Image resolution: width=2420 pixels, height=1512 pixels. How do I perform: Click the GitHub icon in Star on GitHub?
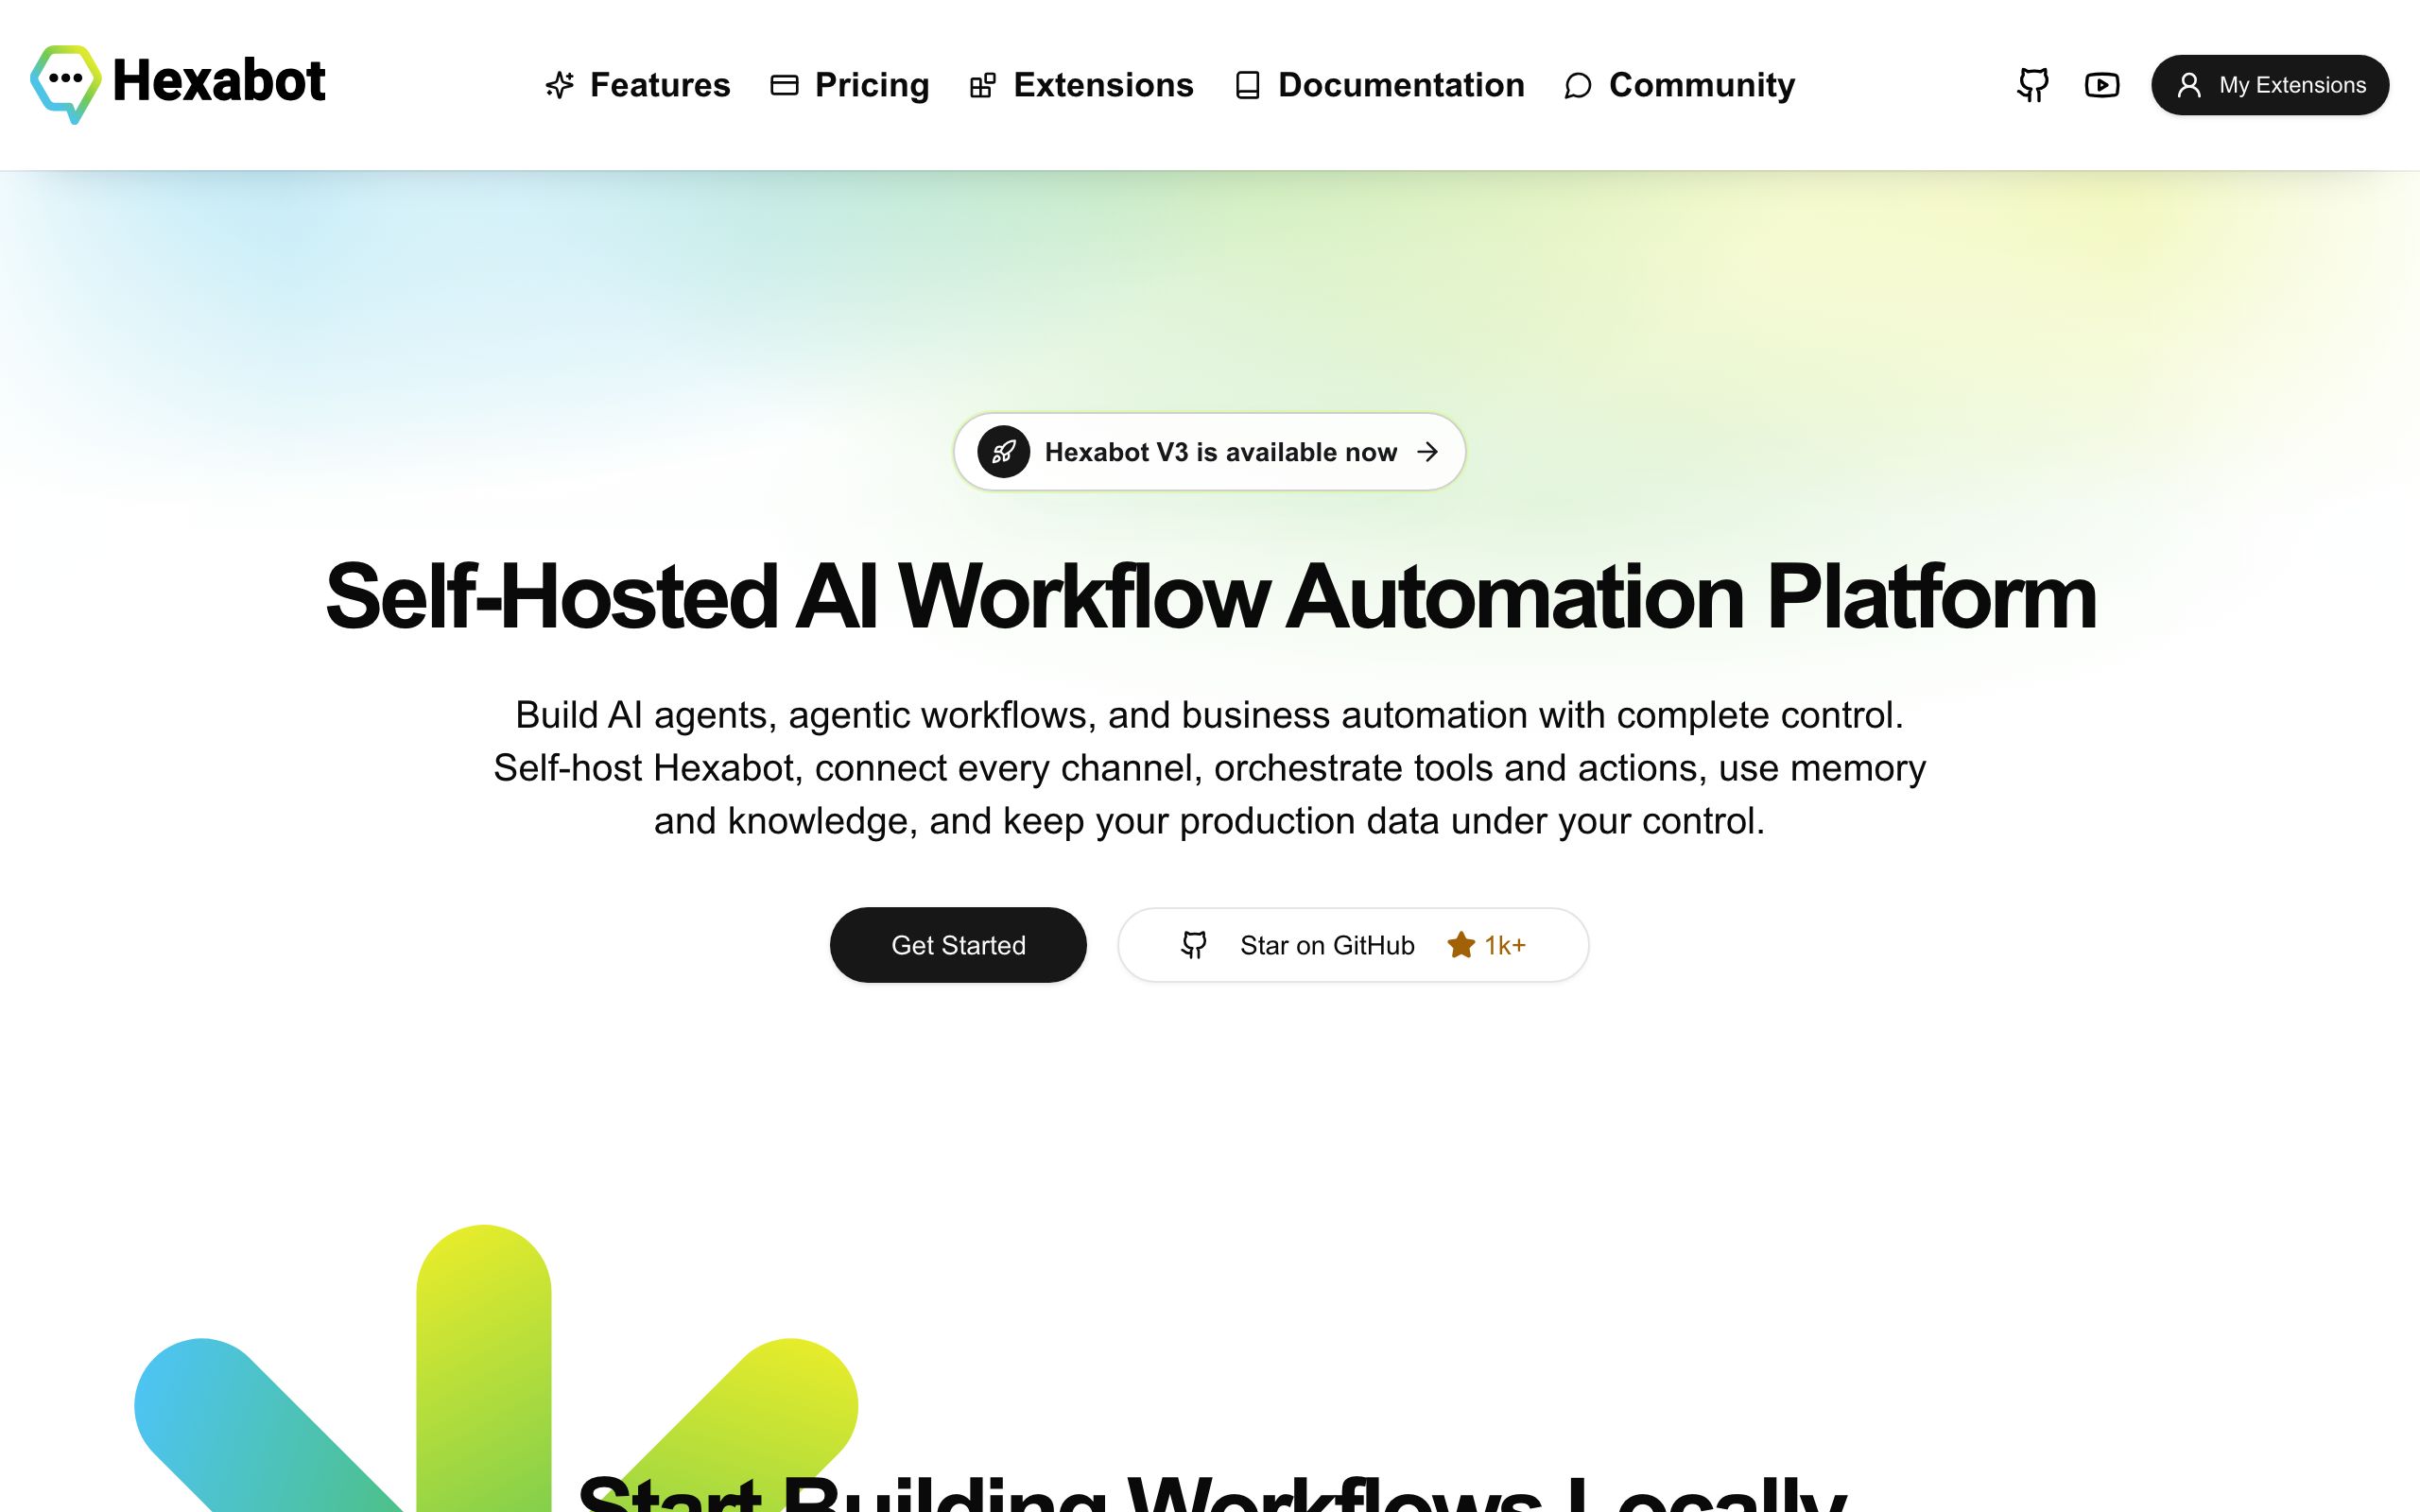[1194, 945]
